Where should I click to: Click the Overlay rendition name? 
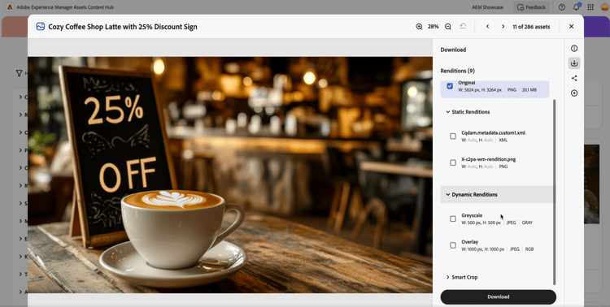coord(469,242)
